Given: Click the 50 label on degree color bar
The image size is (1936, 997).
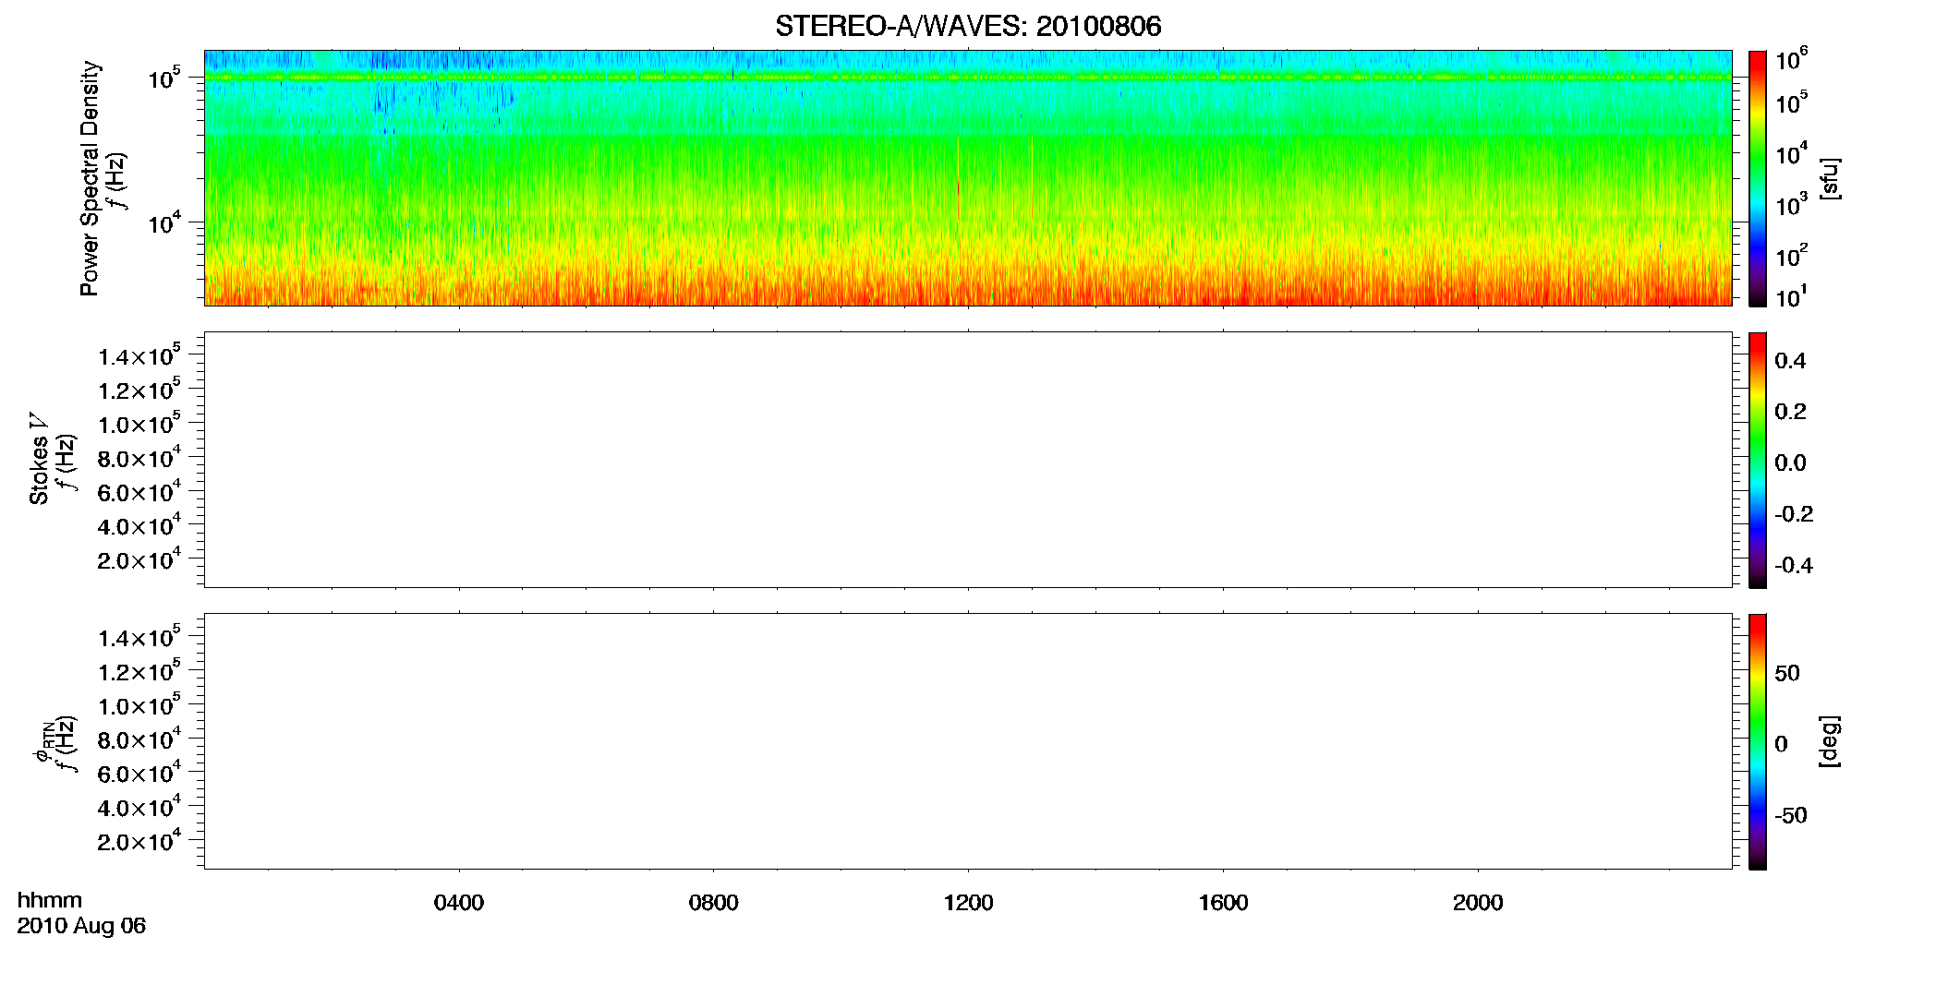Looking at the screenshot, I should (x=1787, y=673).
